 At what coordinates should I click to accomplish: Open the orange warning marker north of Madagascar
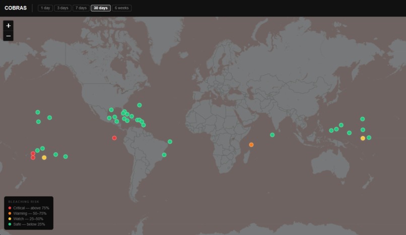(251, 145)
